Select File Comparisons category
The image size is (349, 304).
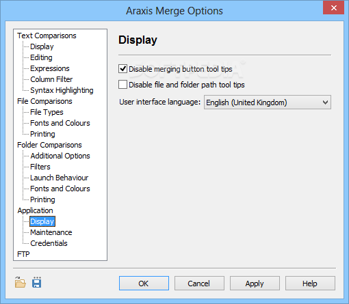tap(44, 101)
